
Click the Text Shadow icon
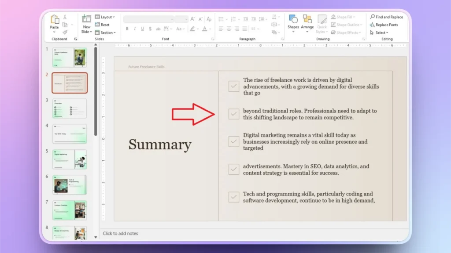[x=151, y=29]
